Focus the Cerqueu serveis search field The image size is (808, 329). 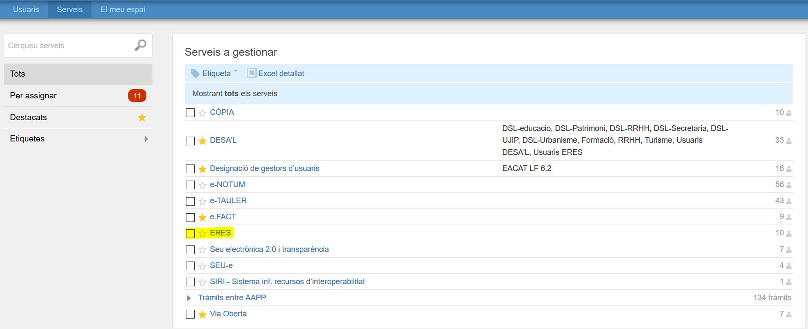coord(68,46)
